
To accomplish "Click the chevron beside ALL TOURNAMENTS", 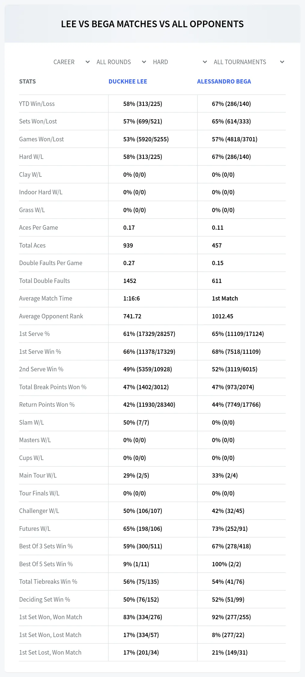I will click(282, 62).
